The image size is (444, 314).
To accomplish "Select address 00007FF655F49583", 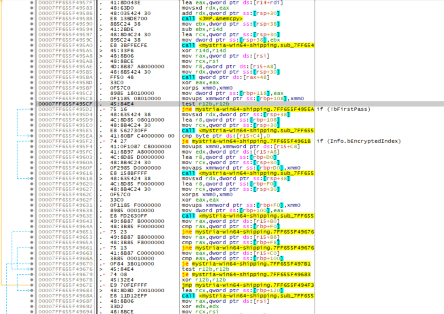I will pos(65,8).
